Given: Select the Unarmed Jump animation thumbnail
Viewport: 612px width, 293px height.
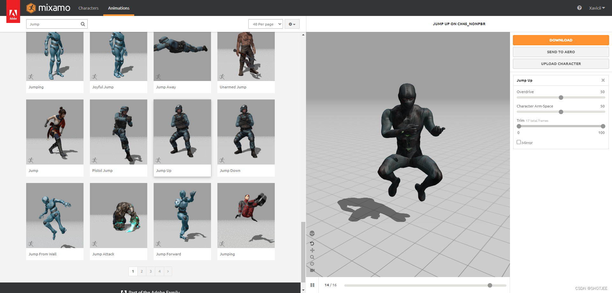Looking at the screenshot, I should [x=246, y=56].
